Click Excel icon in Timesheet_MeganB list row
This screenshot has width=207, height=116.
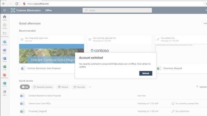[22, 111]
